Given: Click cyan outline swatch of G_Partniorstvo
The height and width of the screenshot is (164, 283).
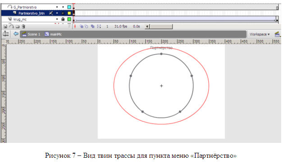Looking at the screenshot, I should 69,7.
